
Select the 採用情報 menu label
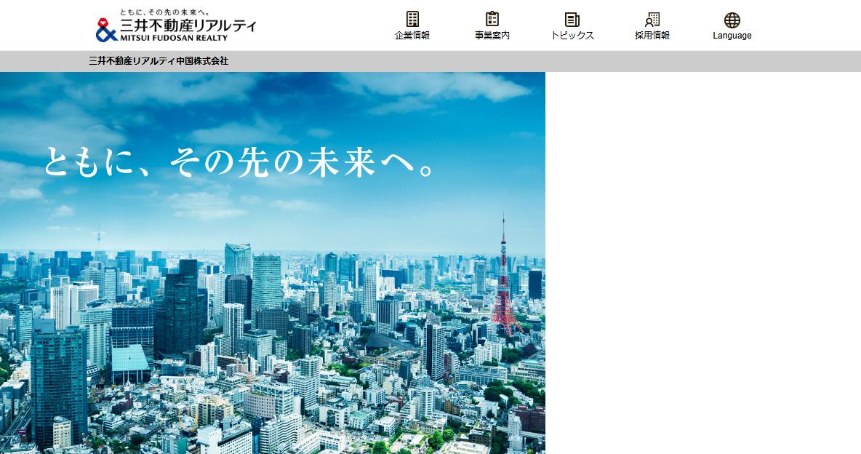(652, 35)
